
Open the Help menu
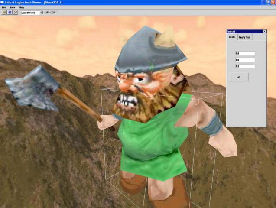coord(22,7)
